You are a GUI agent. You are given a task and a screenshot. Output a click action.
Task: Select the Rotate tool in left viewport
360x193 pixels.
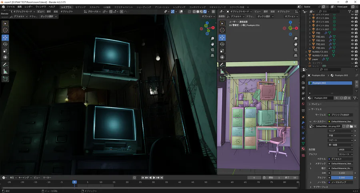click(5, 44)
